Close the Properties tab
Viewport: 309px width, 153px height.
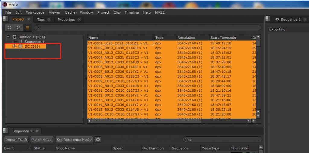[79, 20]
